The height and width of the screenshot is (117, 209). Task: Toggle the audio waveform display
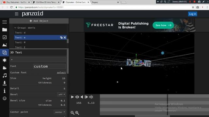click(x=91, y=97)
